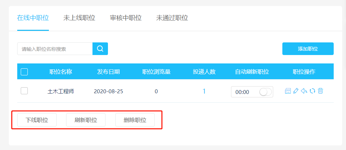This screenshot has width=346, height=150.
Task: Click the circular refresh icon for 土木工程师
Action: tap(312, 91)
